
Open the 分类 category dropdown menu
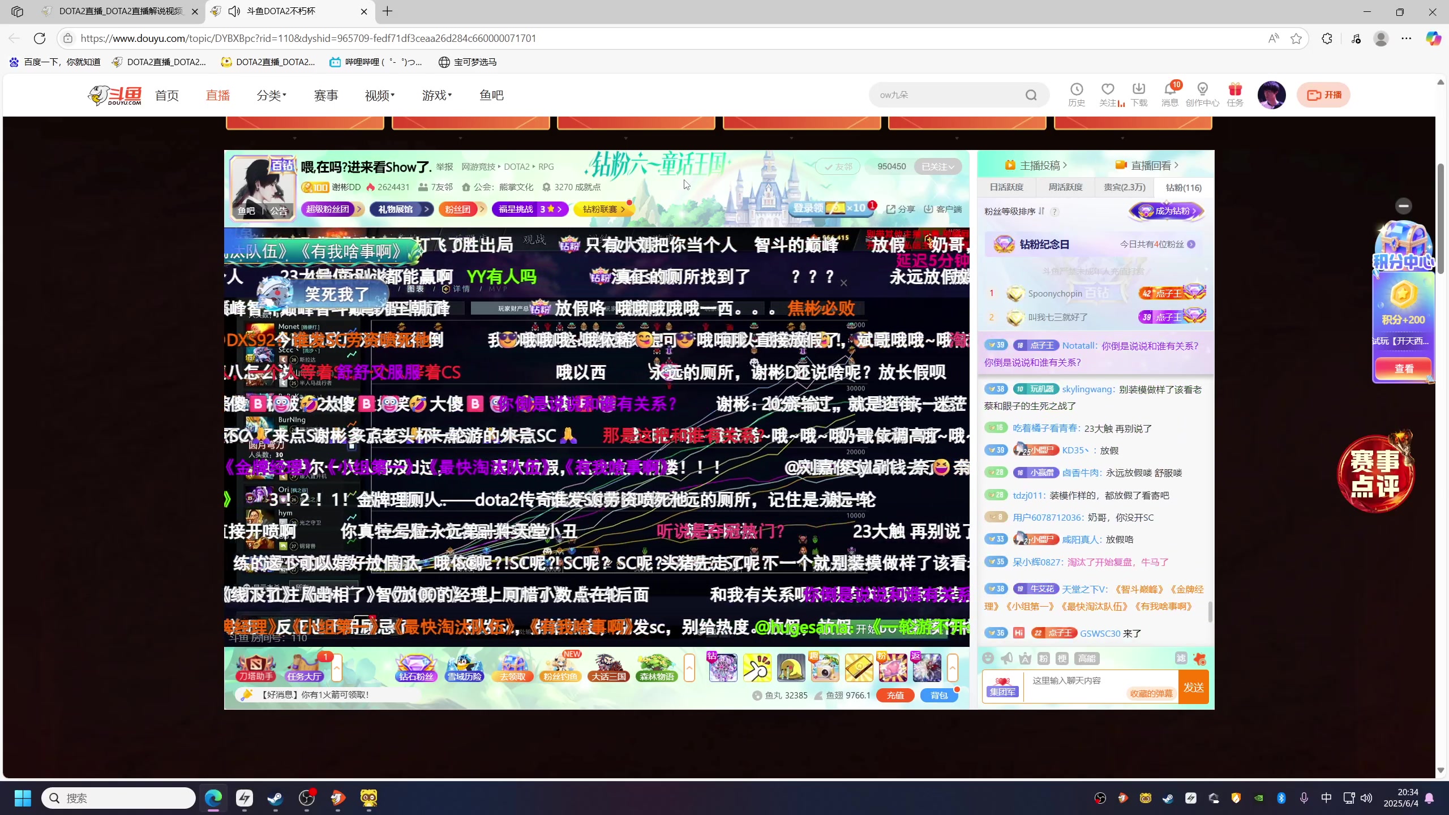coord(271,95)
